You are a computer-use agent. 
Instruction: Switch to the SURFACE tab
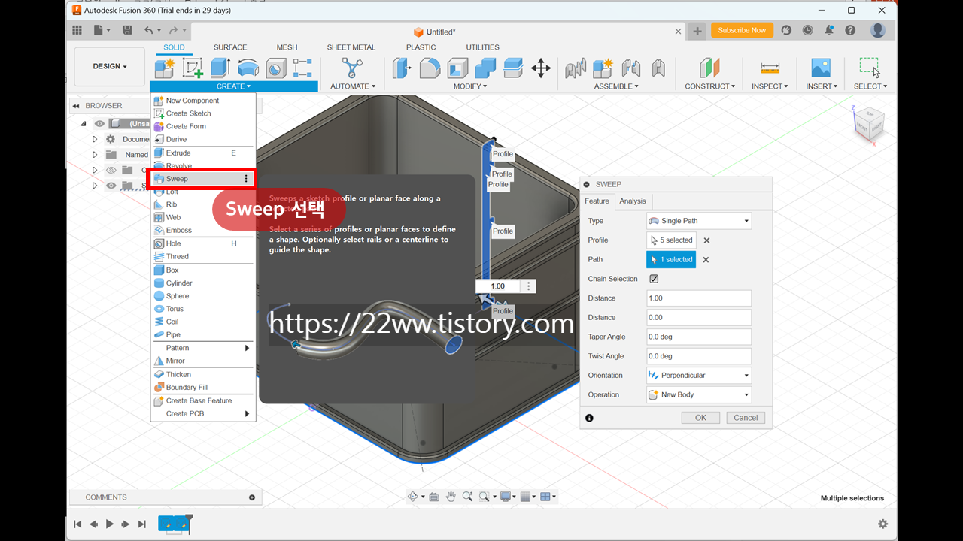[230, 47]
